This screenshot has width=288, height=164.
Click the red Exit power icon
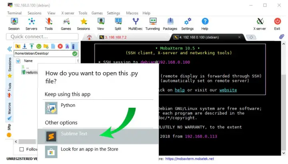coord(277,24)
